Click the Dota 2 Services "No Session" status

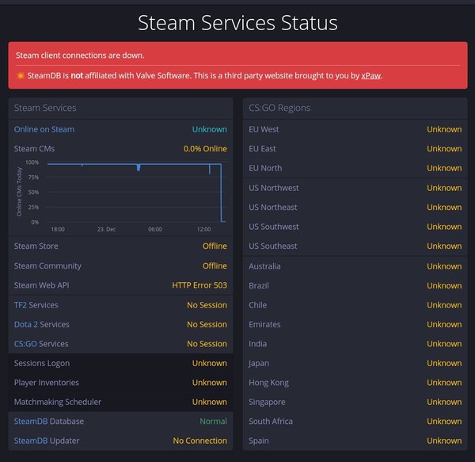pyautogui.click(x=207, y=324)
